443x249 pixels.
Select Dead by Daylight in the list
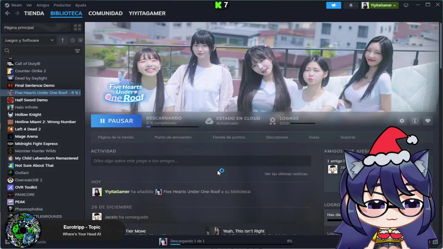pos(31,78)
